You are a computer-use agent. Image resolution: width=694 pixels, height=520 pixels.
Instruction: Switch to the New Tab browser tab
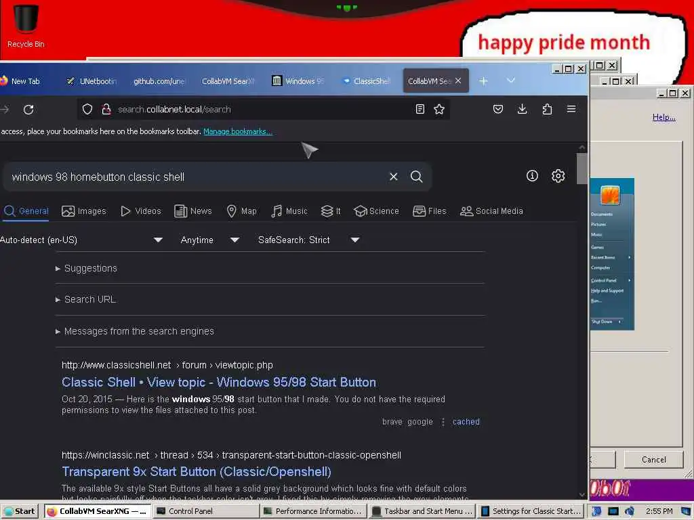pos(26,81)
